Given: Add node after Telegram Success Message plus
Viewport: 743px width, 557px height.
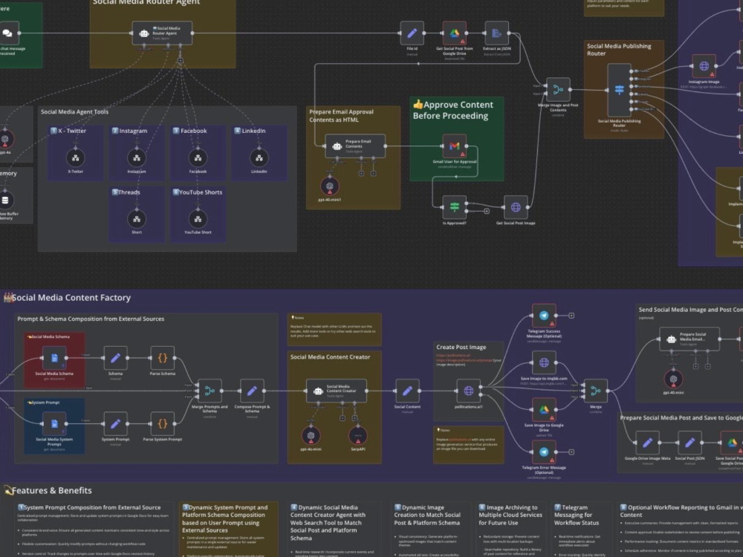Looking at the screenshot, I should pyautogui.click(x=571, y=316).
